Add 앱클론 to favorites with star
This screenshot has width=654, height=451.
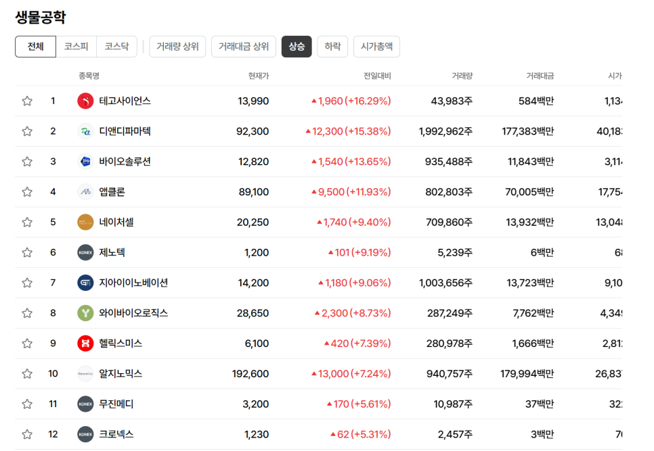[27, 192]
